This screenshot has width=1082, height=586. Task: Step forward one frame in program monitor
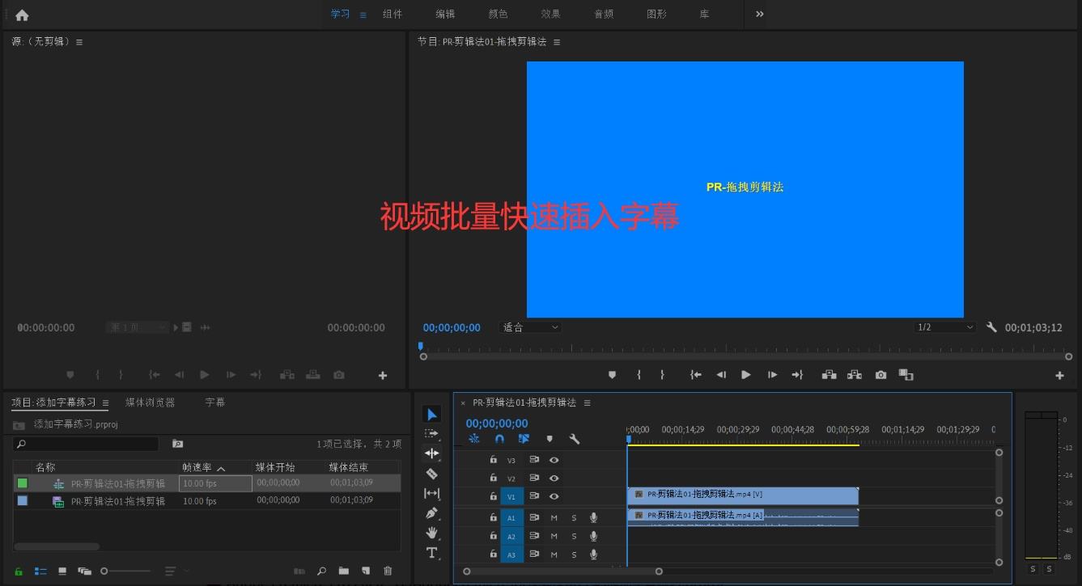(x=772, y=375)
